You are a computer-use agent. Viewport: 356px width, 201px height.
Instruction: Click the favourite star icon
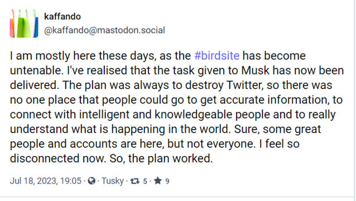pyautogui.click(x=158, y=180)
